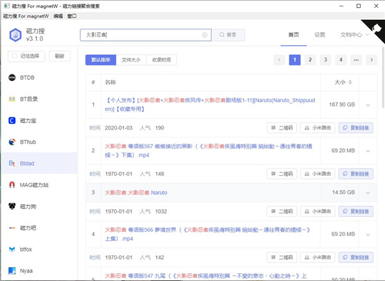
Task: Open the 窗口 menu
Action: (x=72, y=16)
